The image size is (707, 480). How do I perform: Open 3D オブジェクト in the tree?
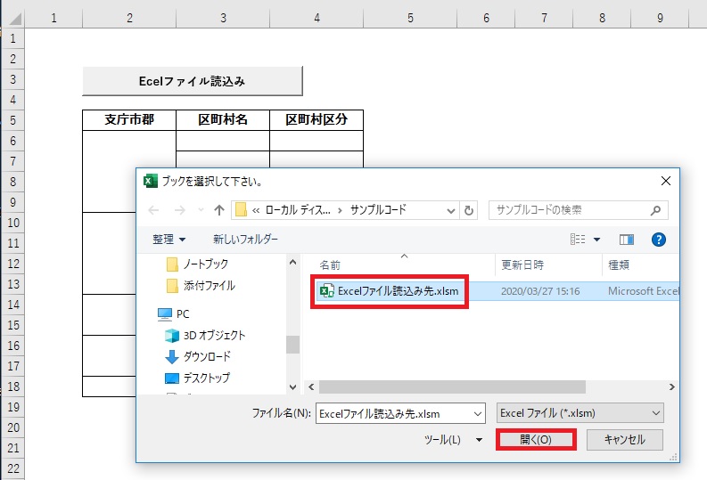point(205,336)
